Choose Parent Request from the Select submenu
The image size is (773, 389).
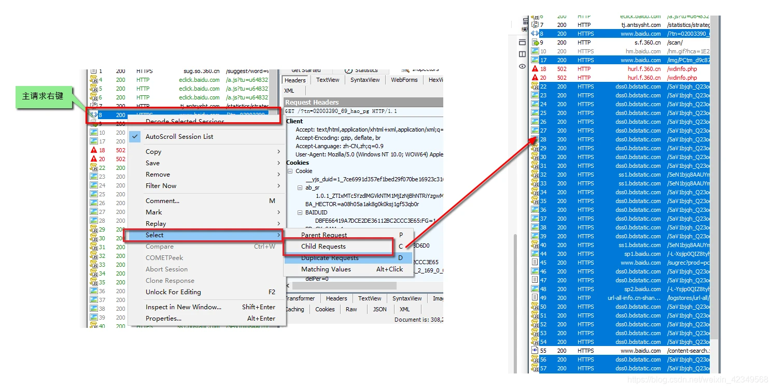[x=348, y=235]
